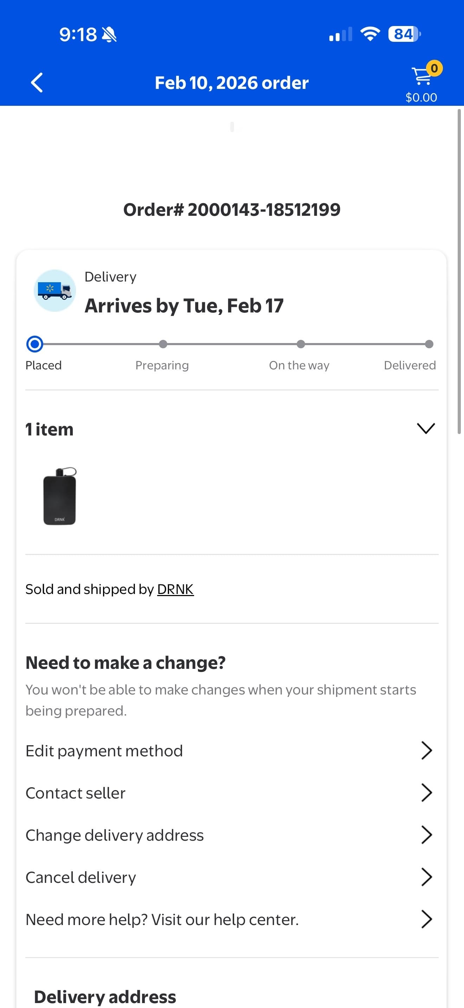Visit the help center link
464x1008 pixels.
click(162, 919)
